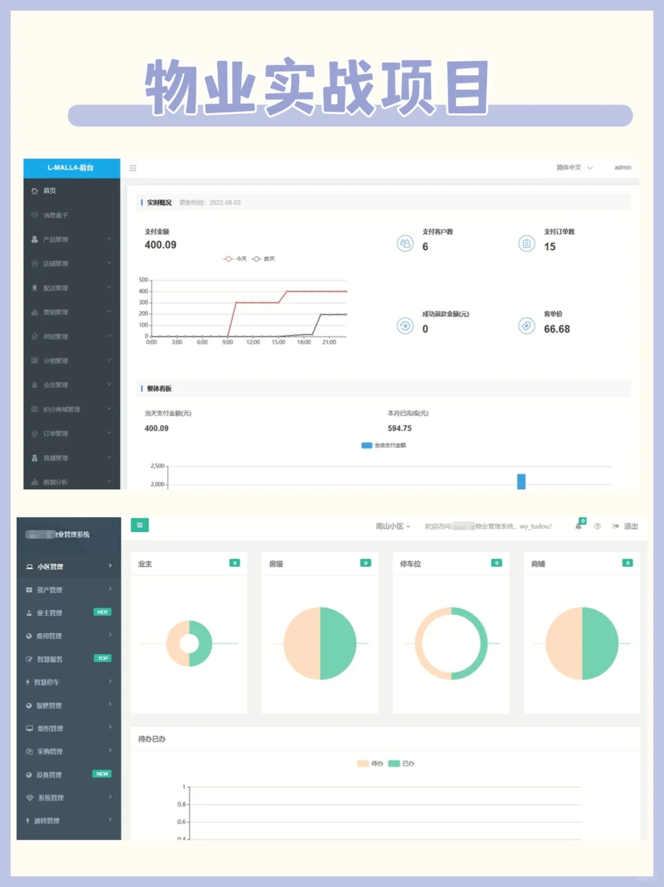Image resolution: width=664 pixels, height=887 pixels.
Task: Open the 积分商城管理 menu item
Action: pos(72,409)
